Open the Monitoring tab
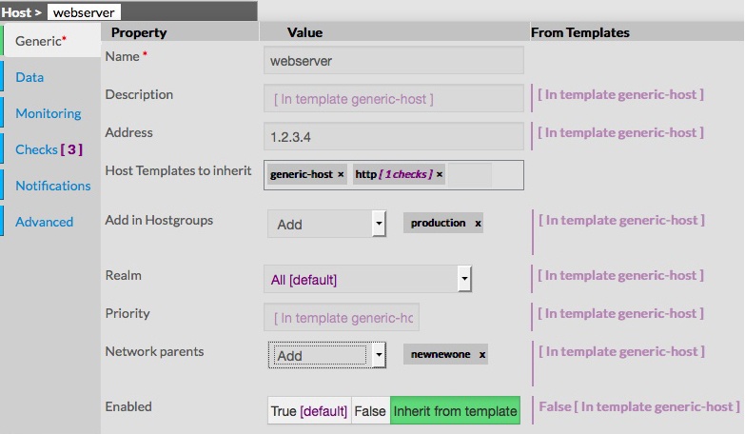745x434 pixels. [48, 113]
